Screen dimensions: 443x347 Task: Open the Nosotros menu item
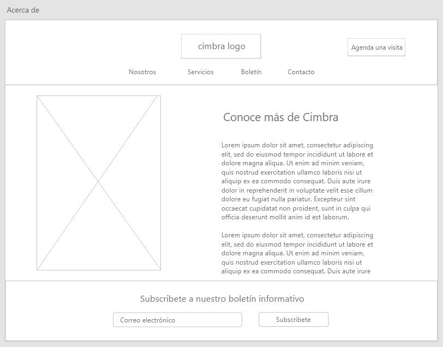142,72
